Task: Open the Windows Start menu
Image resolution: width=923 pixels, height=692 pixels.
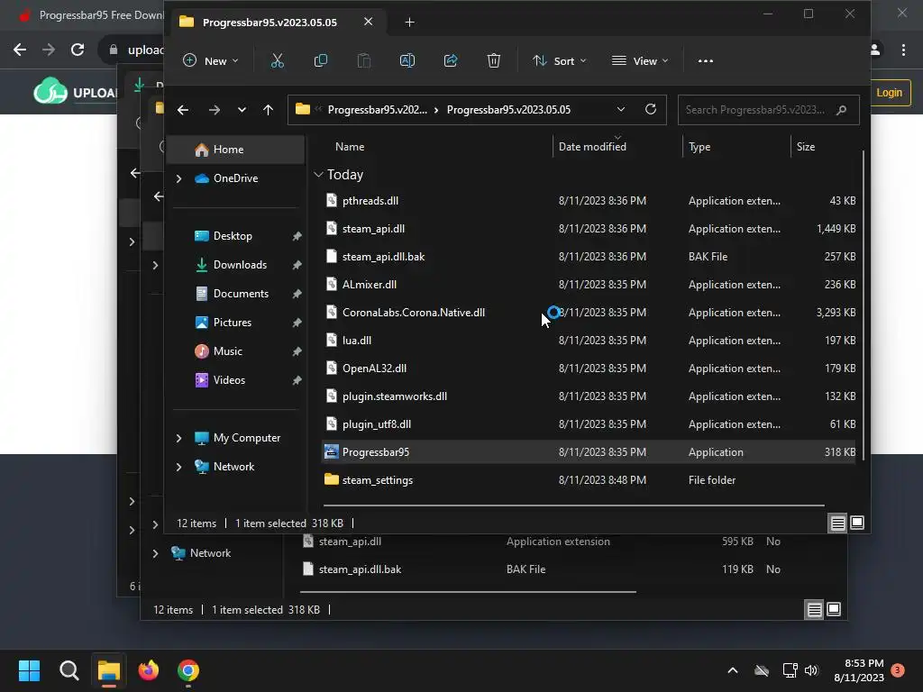Action: click(29, 670)
